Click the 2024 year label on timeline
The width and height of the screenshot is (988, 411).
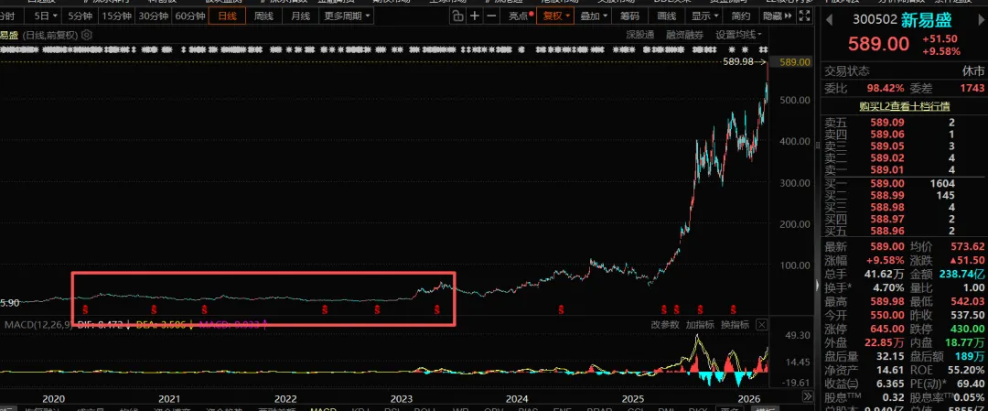(x=517, y=399)
